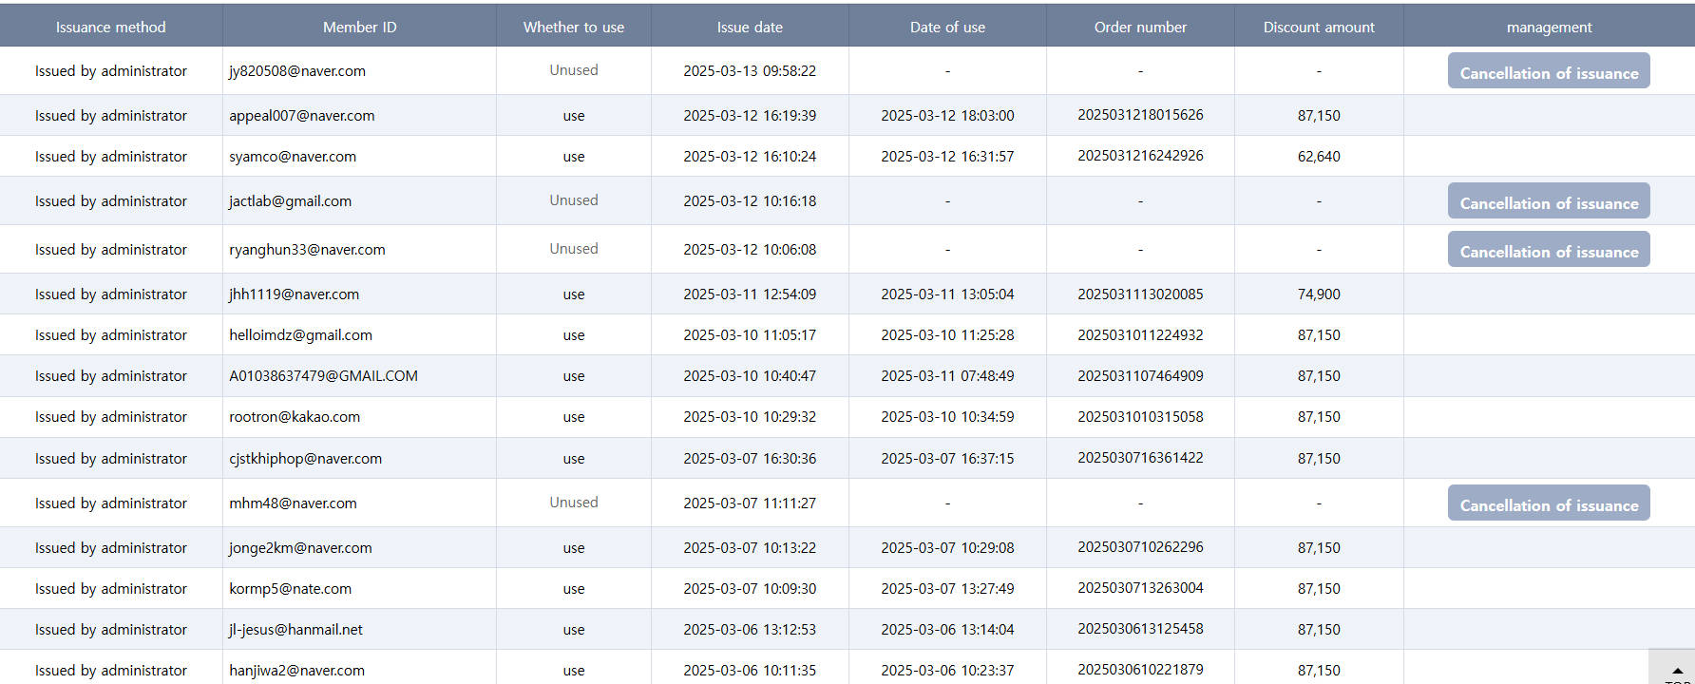
Task: Select the Order number column header
Action: pos(1140,28)
